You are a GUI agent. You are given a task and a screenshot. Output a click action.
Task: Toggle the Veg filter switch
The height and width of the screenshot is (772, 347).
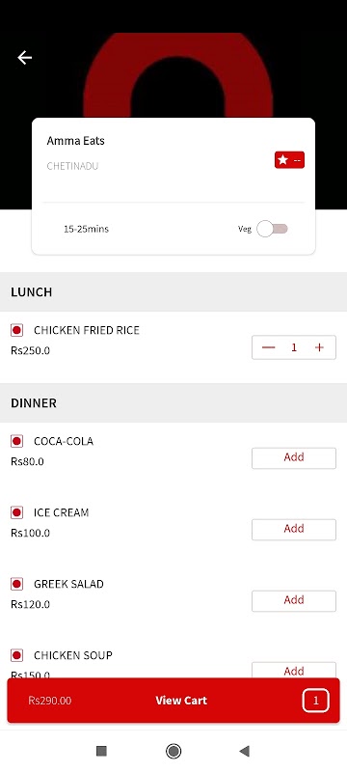[x=272, y=229]
